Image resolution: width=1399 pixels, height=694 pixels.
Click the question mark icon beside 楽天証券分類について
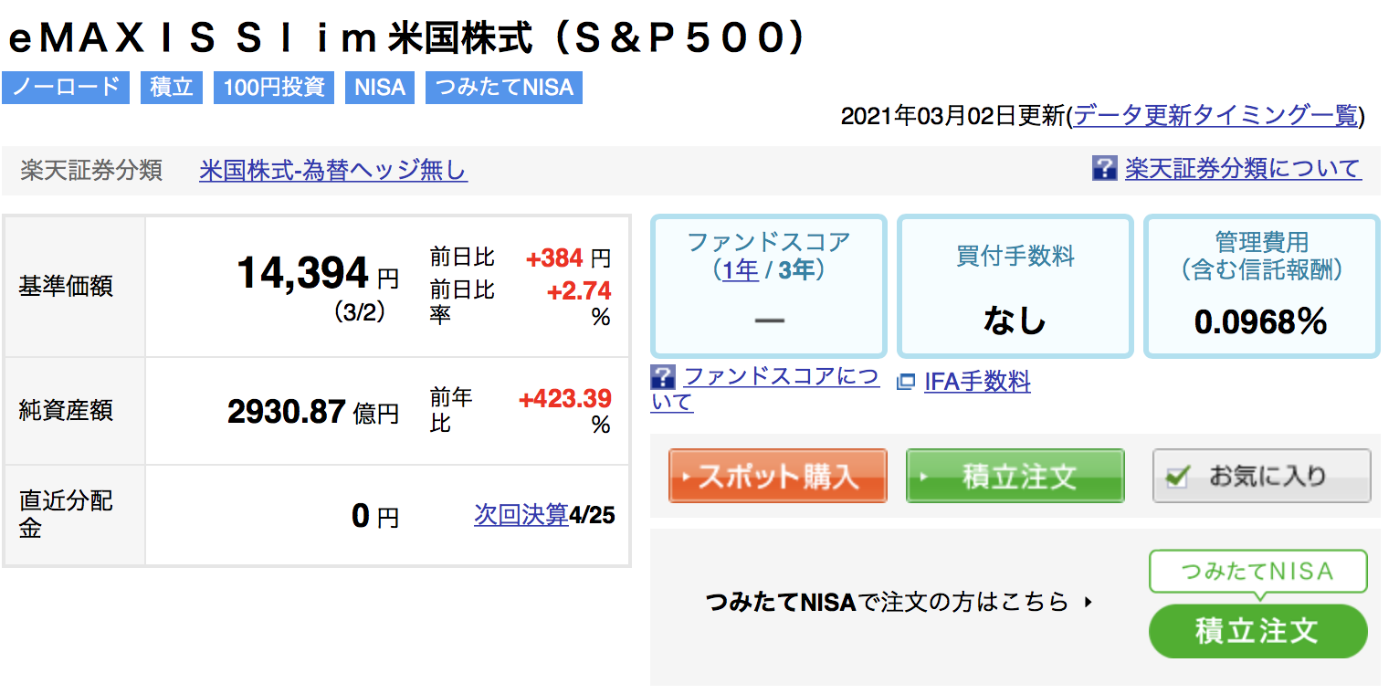pyautogui.click(x=1105, y=169)
